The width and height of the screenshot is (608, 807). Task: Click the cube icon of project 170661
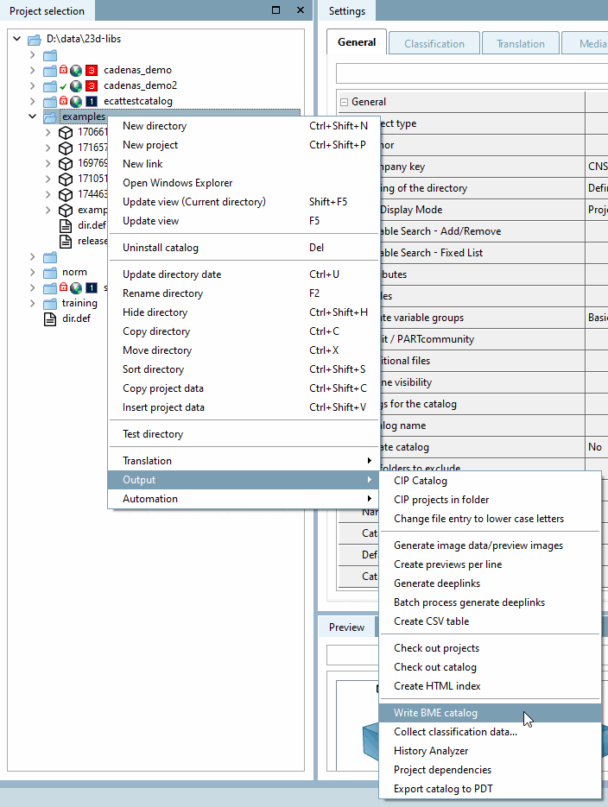(66, 133)
